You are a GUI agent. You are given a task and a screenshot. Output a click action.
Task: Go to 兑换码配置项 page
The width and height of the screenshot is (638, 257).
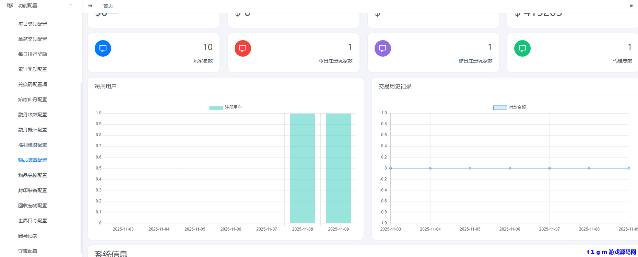[x=33, y=84]
